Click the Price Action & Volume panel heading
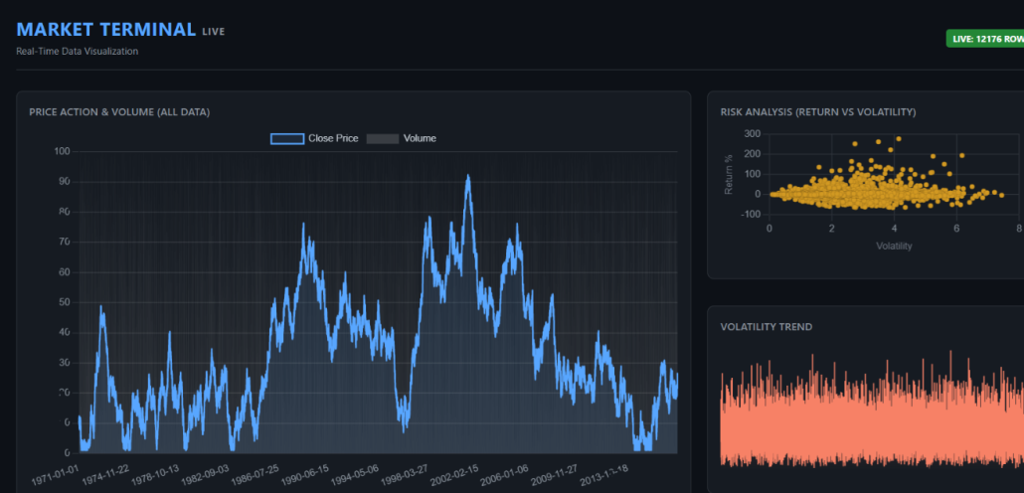Image resolution: width=1024 pixels, height=493 pixels. 119,112
